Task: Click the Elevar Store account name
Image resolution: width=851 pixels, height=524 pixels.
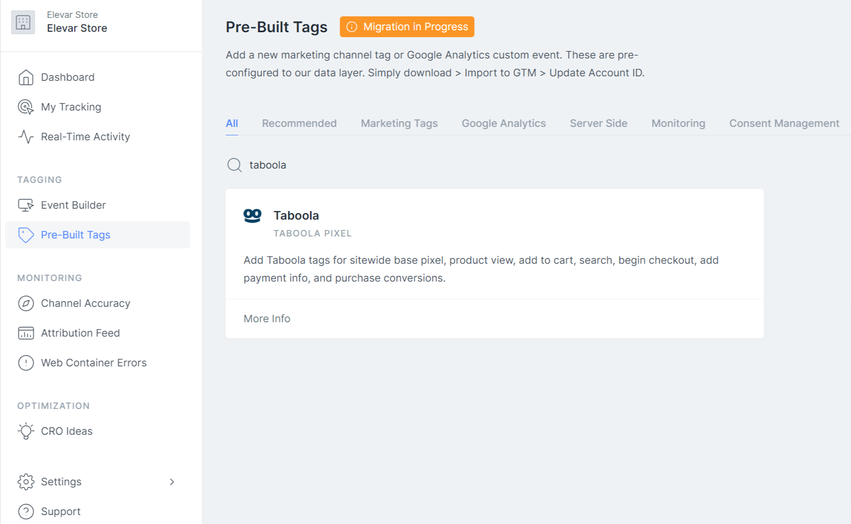Action: point(77,28)
